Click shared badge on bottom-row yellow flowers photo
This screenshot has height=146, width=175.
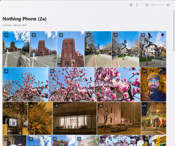tap(146, 139)
